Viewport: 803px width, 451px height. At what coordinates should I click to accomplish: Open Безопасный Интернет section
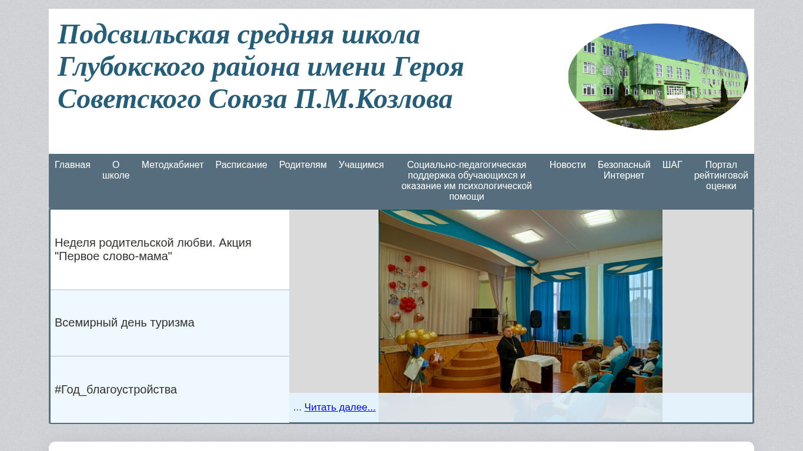coord(624,170)
